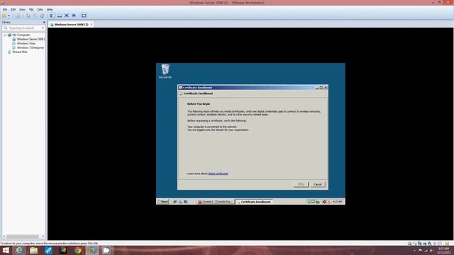Click VMware Workstation host taskbar icon
Screen dimensions: 454x255
(x=92, y=250)
